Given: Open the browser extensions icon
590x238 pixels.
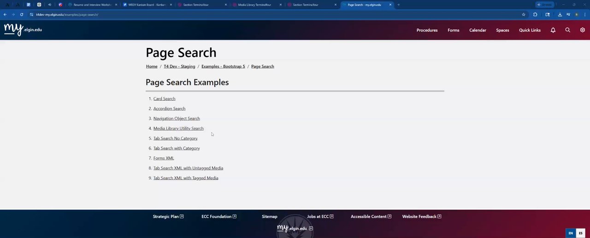Looking at the screenshot, I should pos(535,14).
